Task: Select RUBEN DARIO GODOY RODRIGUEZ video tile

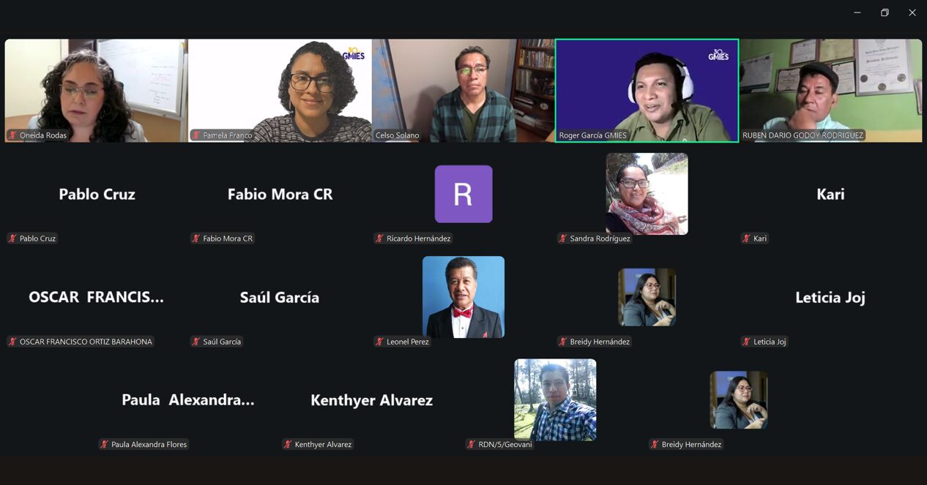Action: tap(830, 91)
